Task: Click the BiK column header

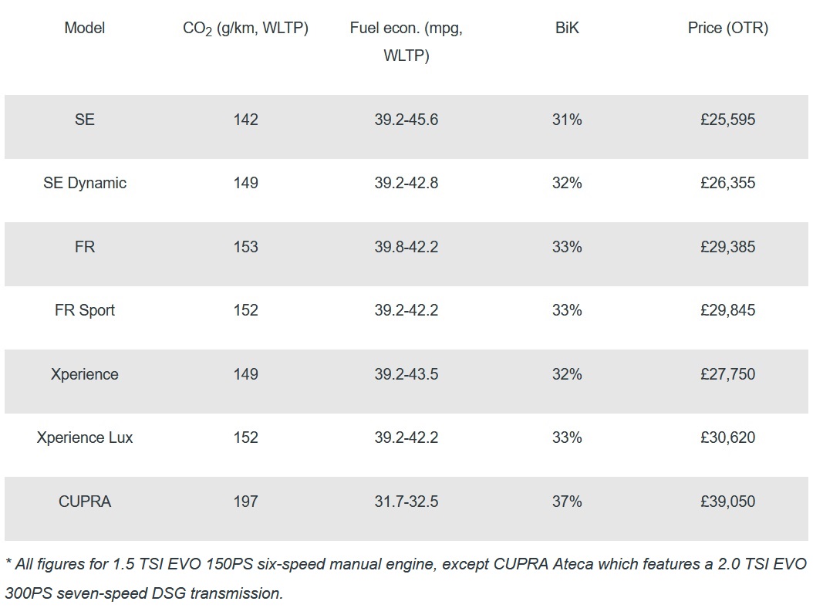Action: coord(567,29)
